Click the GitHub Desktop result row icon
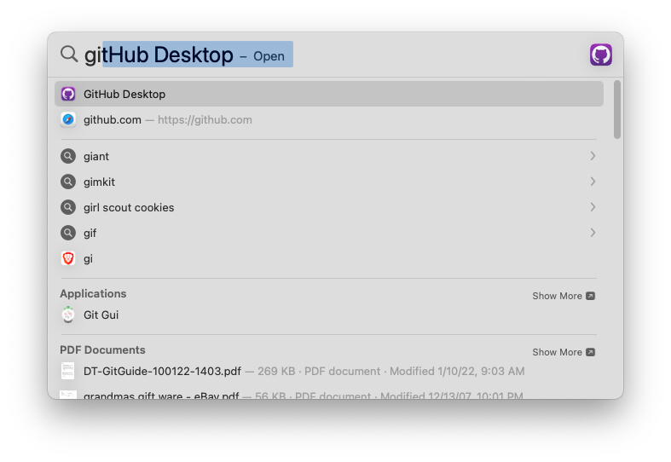 click(68, 94)
